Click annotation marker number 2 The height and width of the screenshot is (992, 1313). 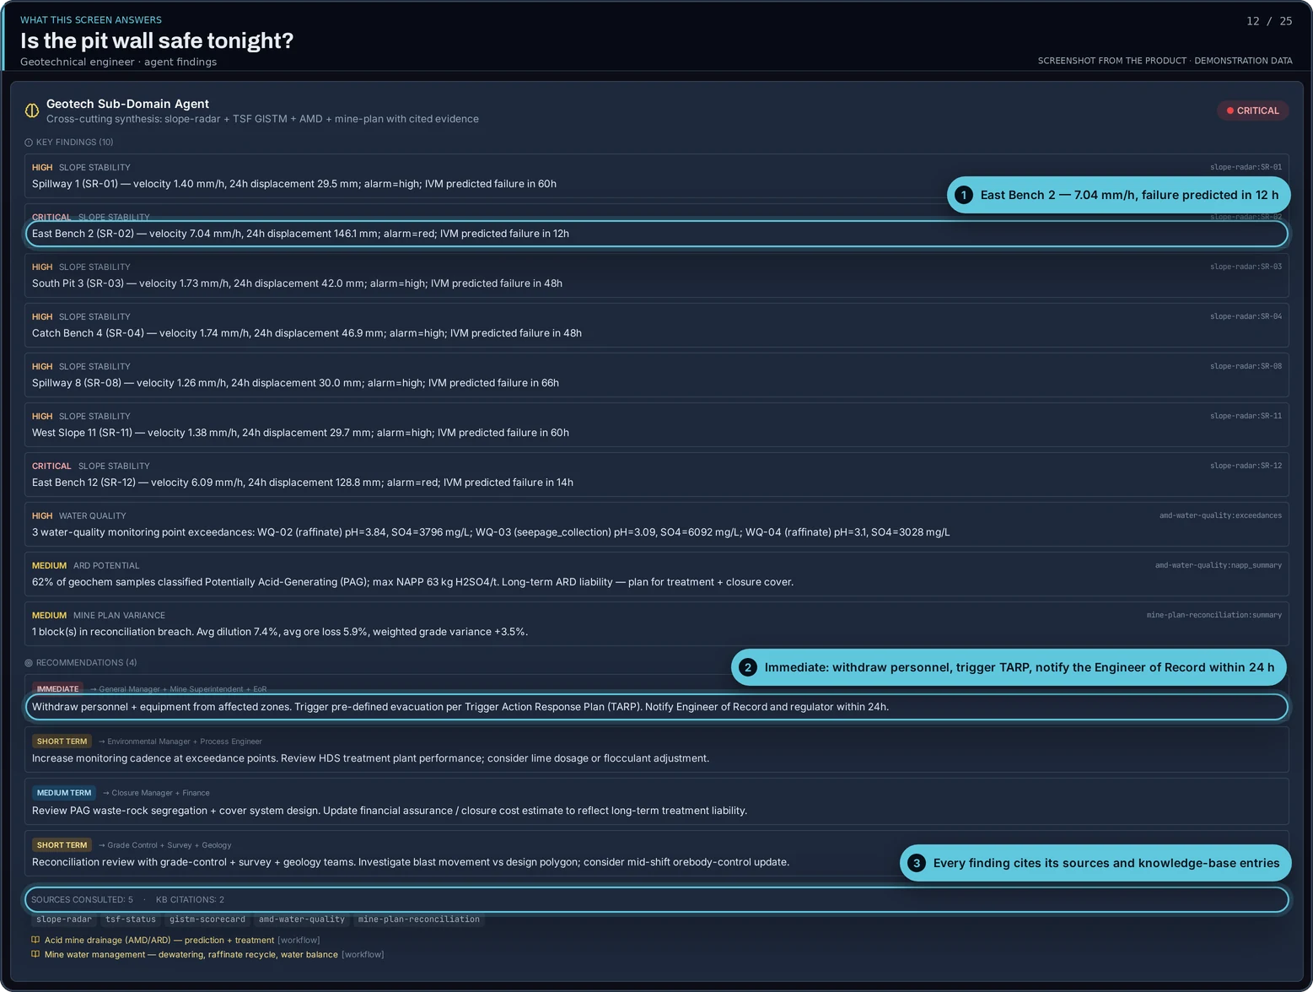(748, 667)
